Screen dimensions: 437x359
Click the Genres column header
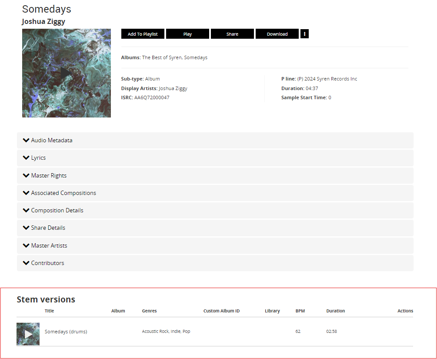(149, 311)
